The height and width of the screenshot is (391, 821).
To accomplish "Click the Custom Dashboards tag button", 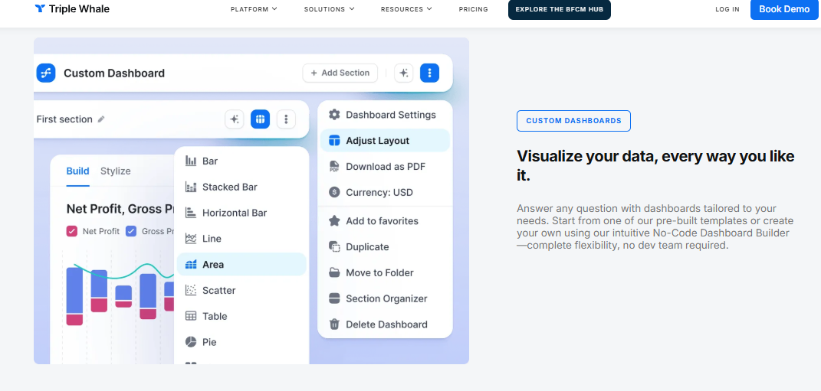I will click(574, 121).
